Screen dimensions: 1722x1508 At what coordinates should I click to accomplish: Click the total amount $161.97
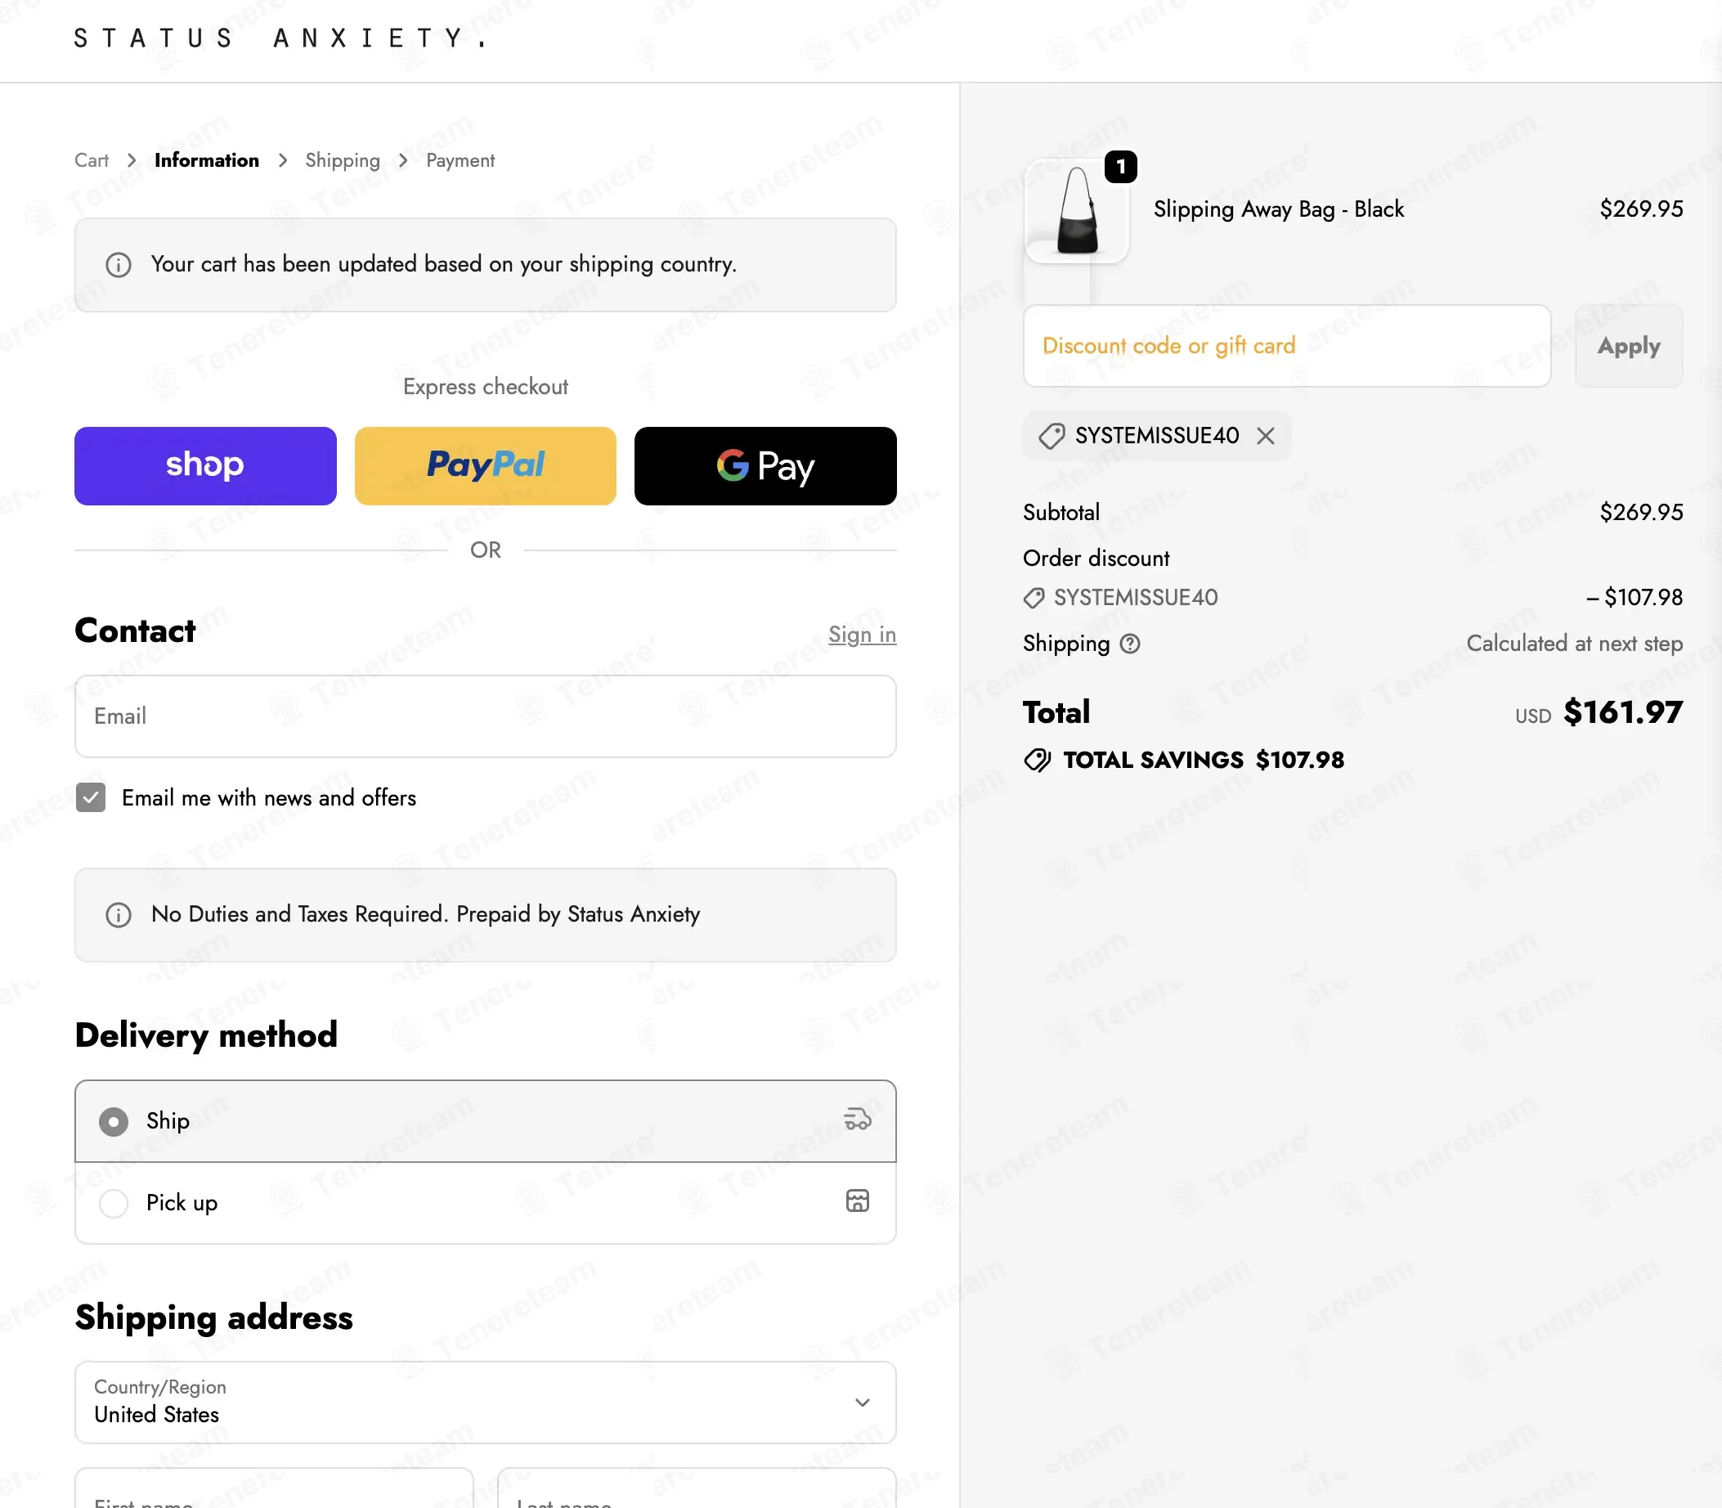coord(1623,713)
